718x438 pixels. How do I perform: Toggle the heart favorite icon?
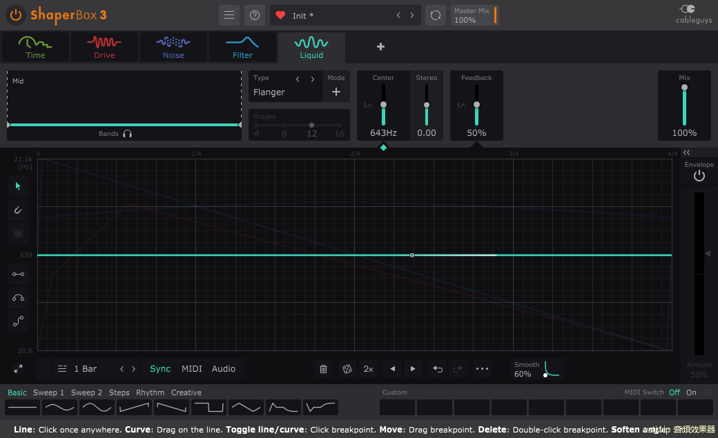click(x=280, y=15)
